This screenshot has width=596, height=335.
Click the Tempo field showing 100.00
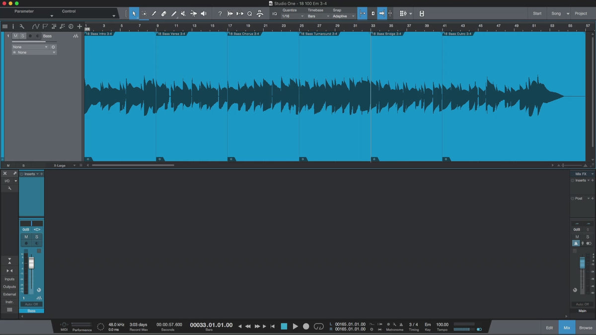[x=442, y=325]
